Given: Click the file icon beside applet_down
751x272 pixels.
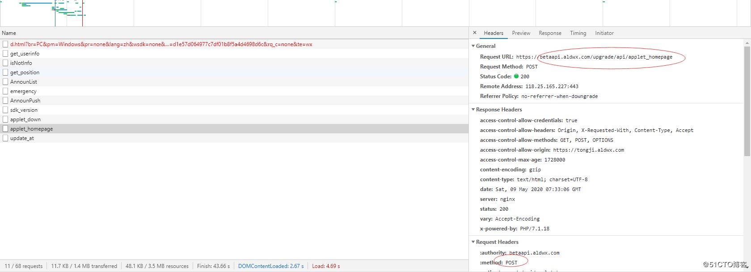Looking at the screenshot, I should tap(5, 119).
